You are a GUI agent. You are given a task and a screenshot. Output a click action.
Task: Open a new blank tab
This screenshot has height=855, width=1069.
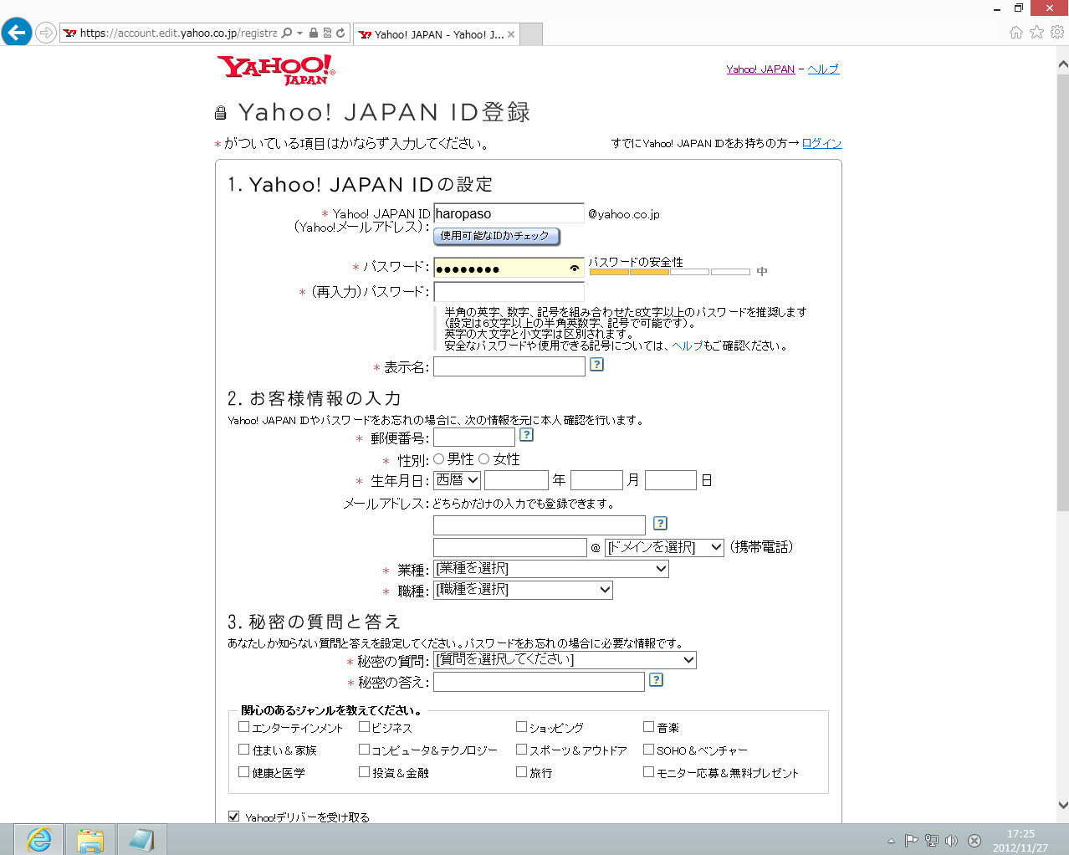[531, 34]
